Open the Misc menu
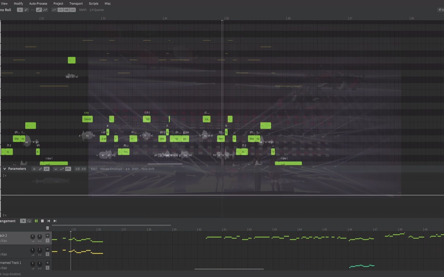 pos(107,4)
